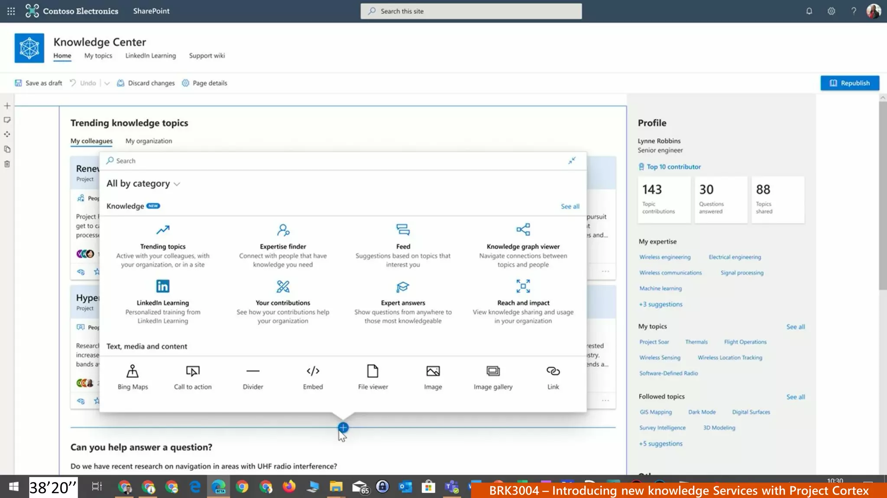This screenshot has width=887, height=498.
Task: Select the Trending topics web part icon
Action: point(163,230)
